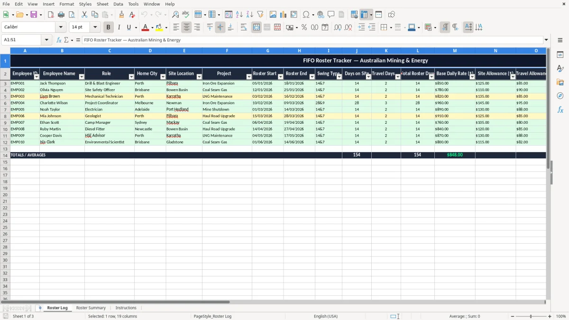Toggle Wrap Text
Screen dimensions: 569x320
pos(244,27)
